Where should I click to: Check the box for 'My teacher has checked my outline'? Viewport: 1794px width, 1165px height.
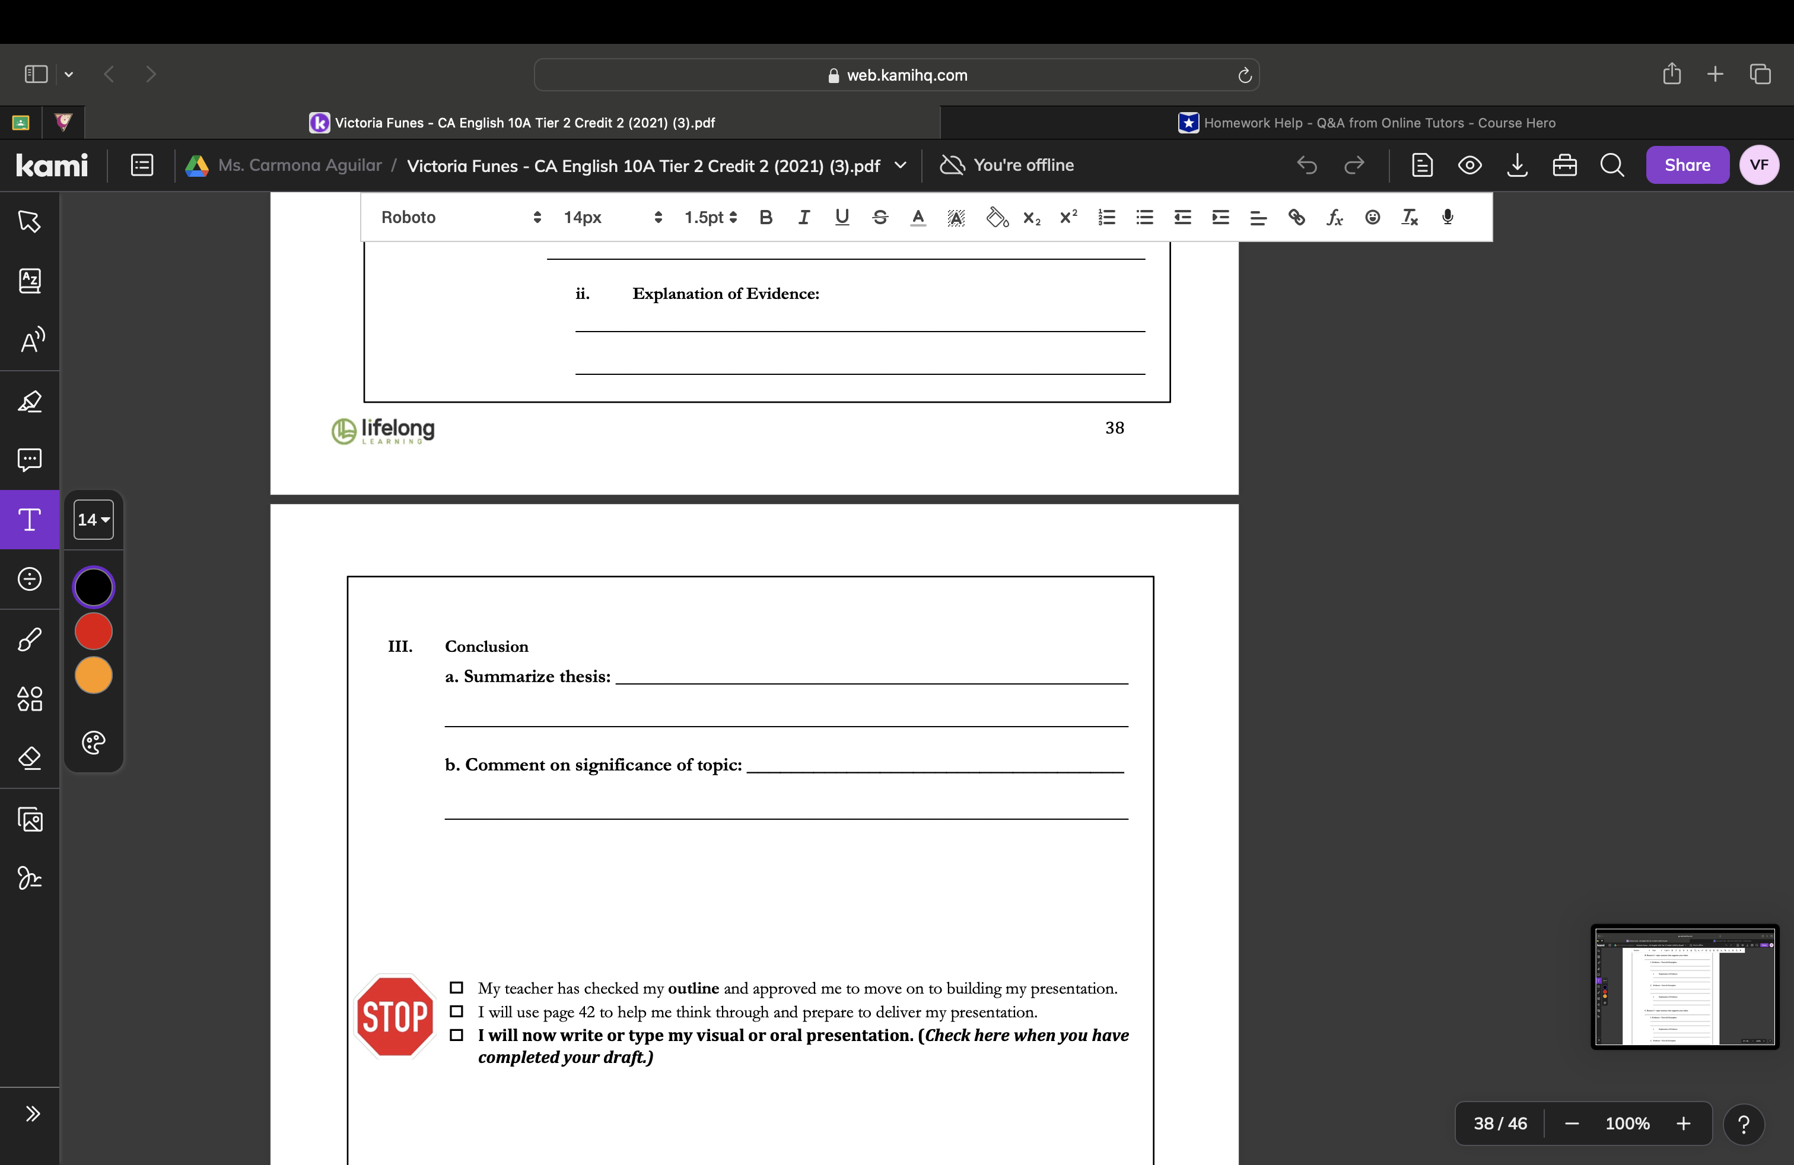(x=456, y=988)
